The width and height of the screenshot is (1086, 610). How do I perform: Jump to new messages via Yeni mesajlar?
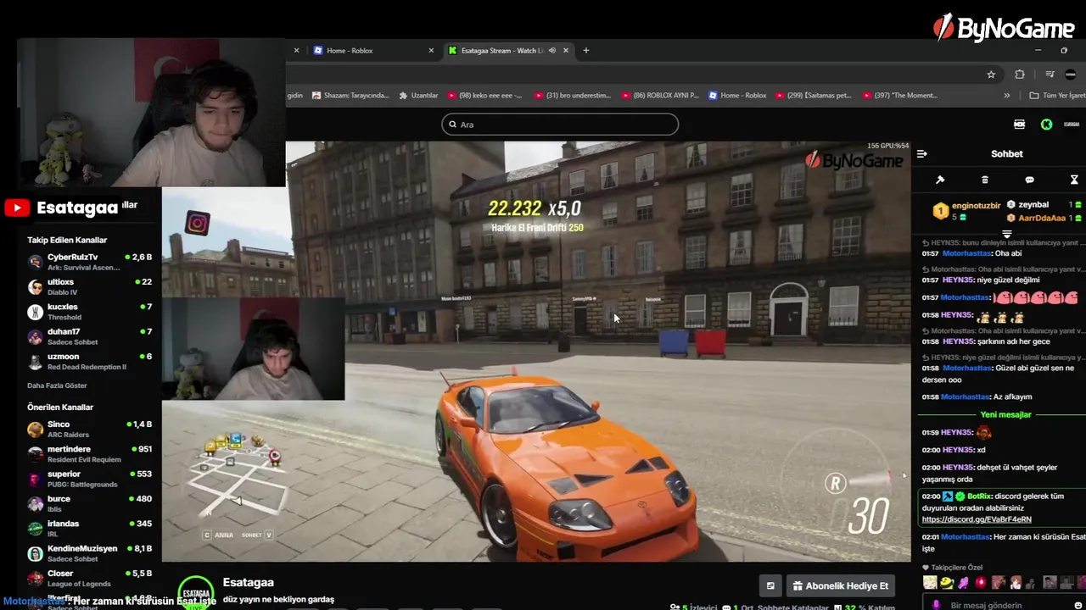tap(1005, 414)
